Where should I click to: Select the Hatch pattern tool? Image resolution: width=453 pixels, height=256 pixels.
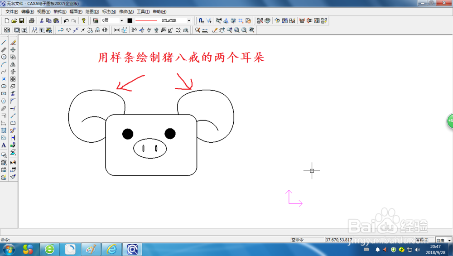tap(4, 130)
